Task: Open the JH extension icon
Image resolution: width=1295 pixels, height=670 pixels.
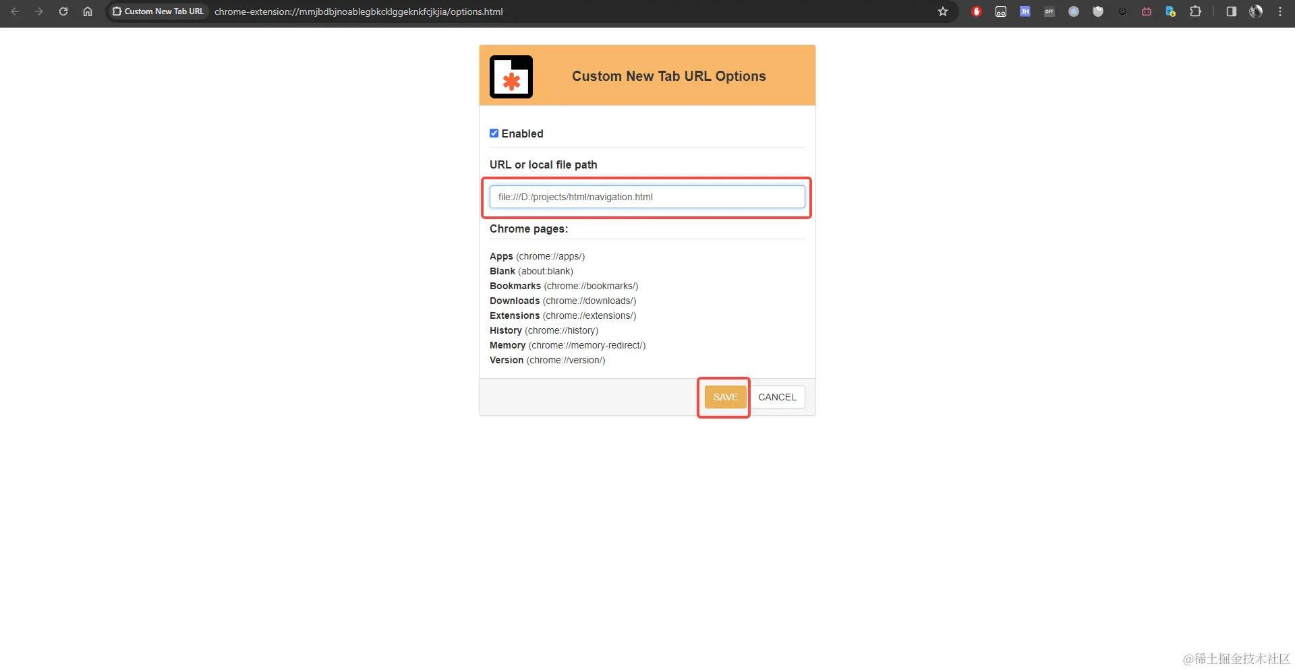Action: pyautogui.click(x=1025, y=11)
